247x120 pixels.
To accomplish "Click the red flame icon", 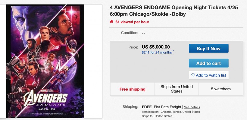I will [111, 22].
